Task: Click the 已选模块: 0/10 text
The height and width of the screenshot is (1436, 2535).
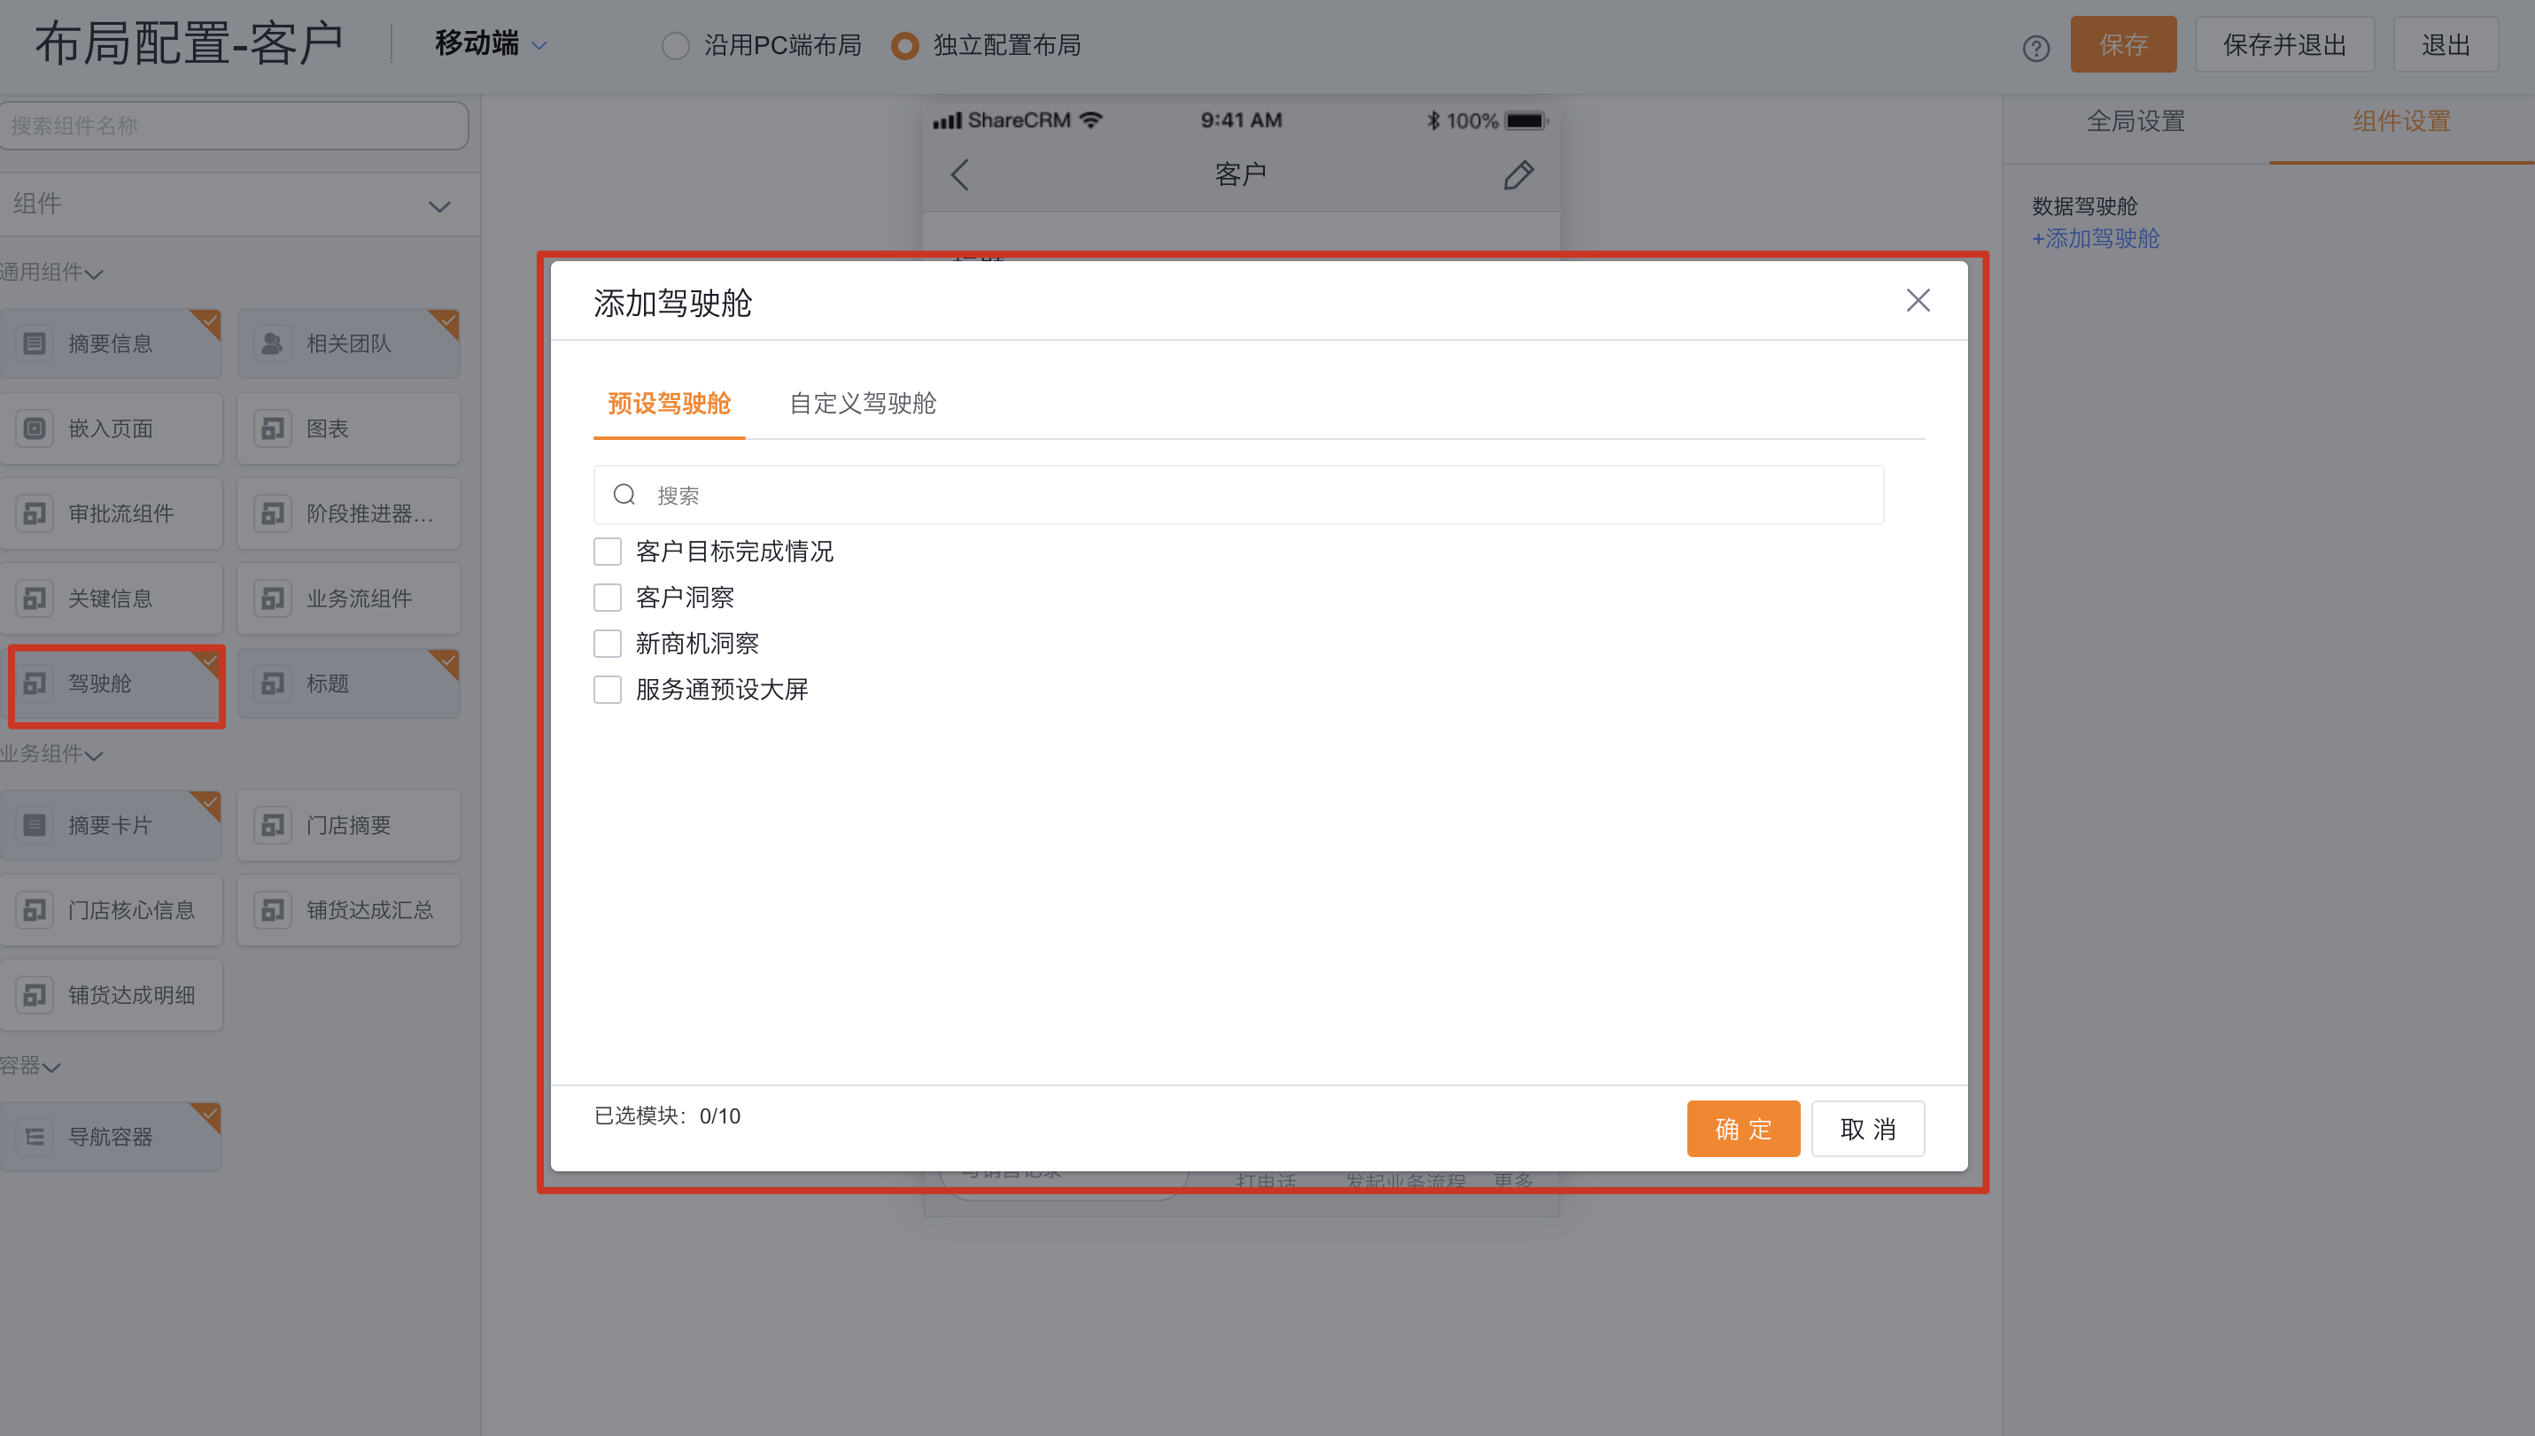Action: click(667, 1116)
